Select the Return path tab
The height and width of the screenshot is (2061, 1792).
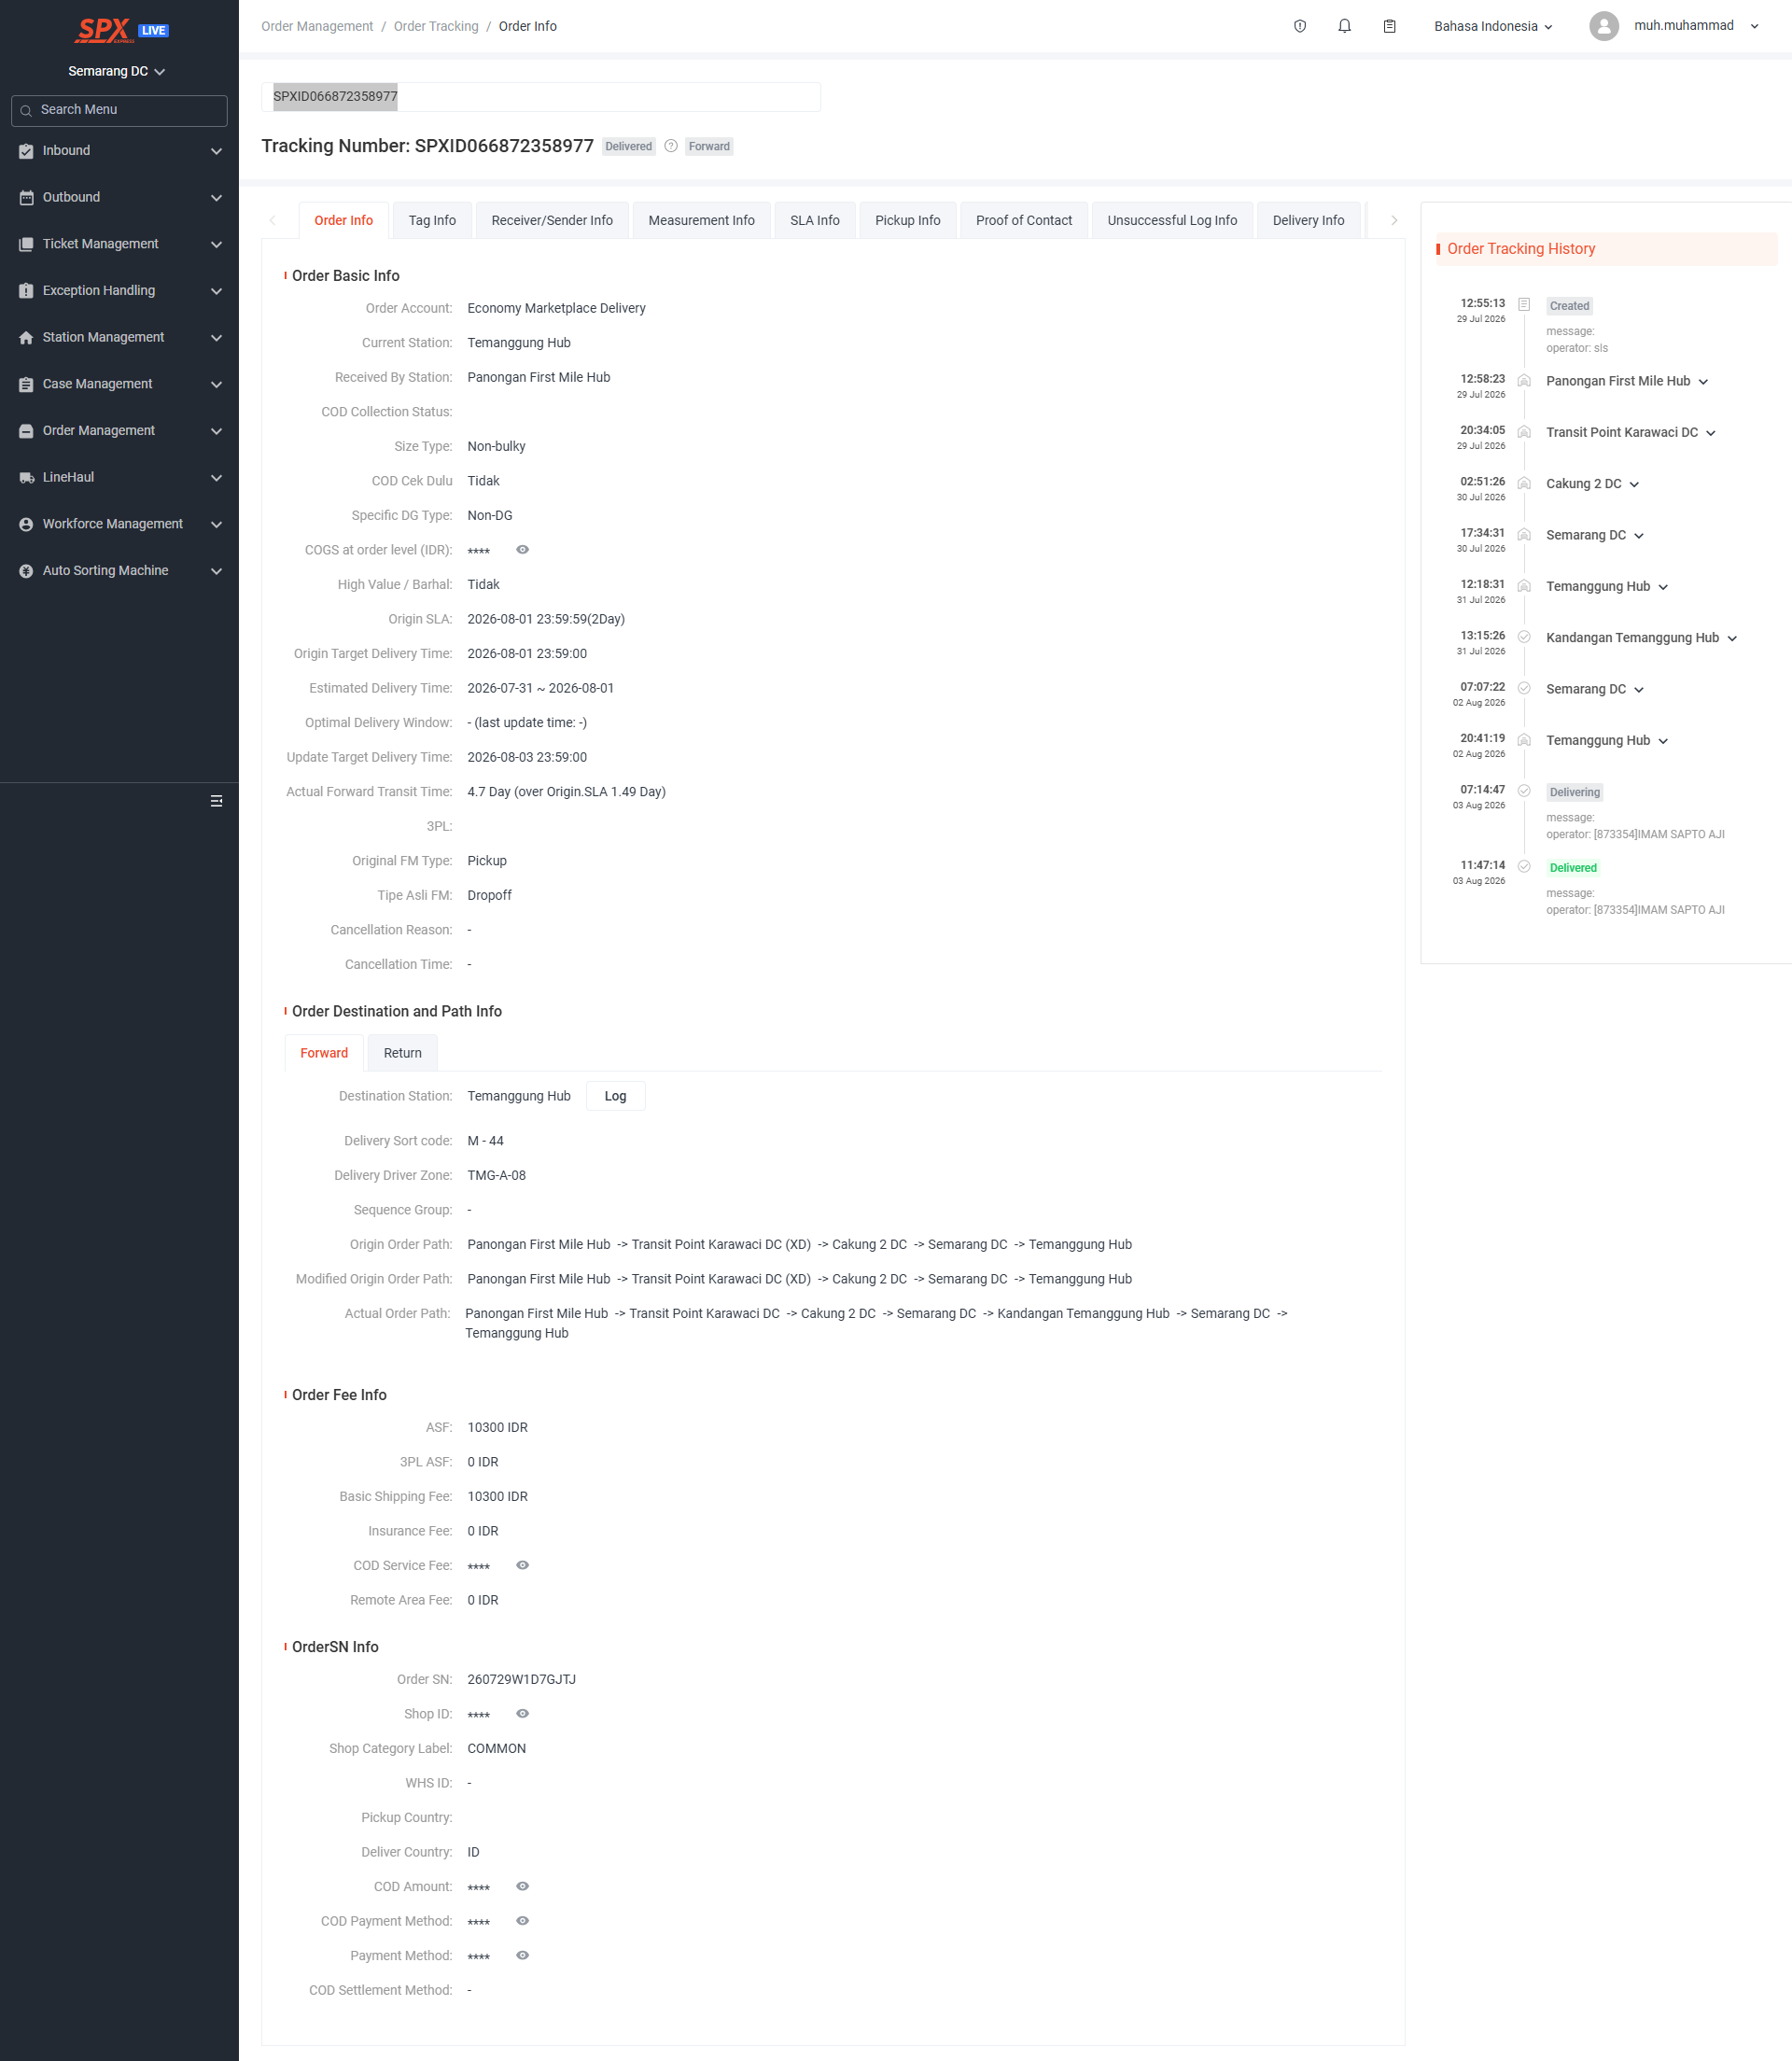pos(402,1053)
